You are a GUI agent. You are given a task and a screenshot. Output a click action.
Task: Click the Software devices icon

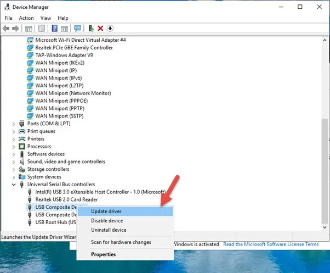coord(22,154)
